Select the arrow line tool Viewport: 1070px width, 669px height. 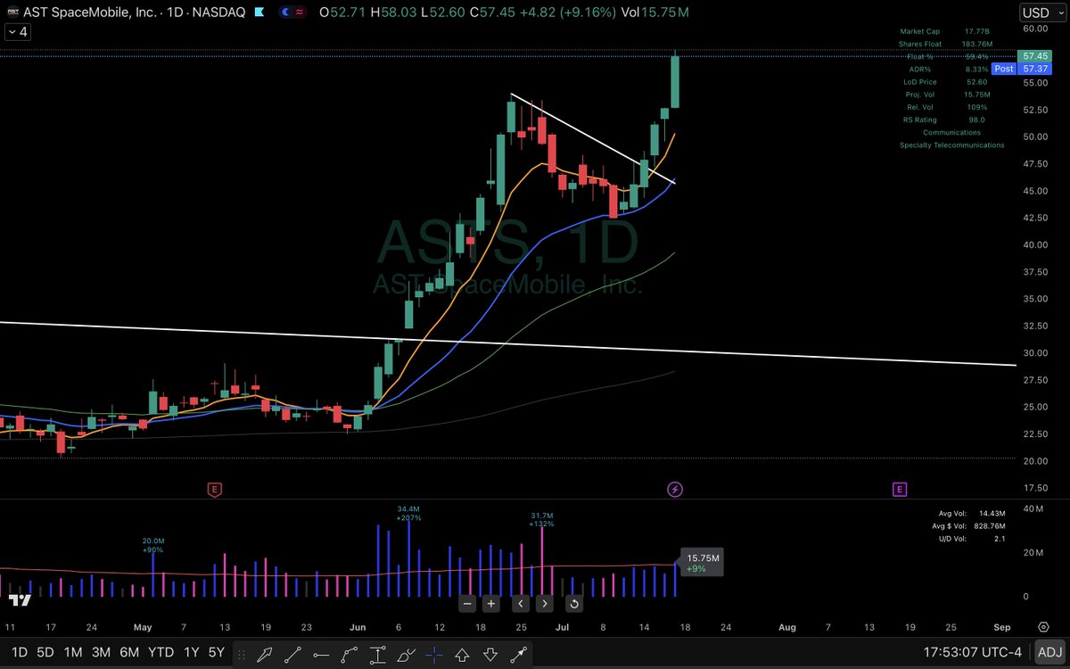[518, 653]
